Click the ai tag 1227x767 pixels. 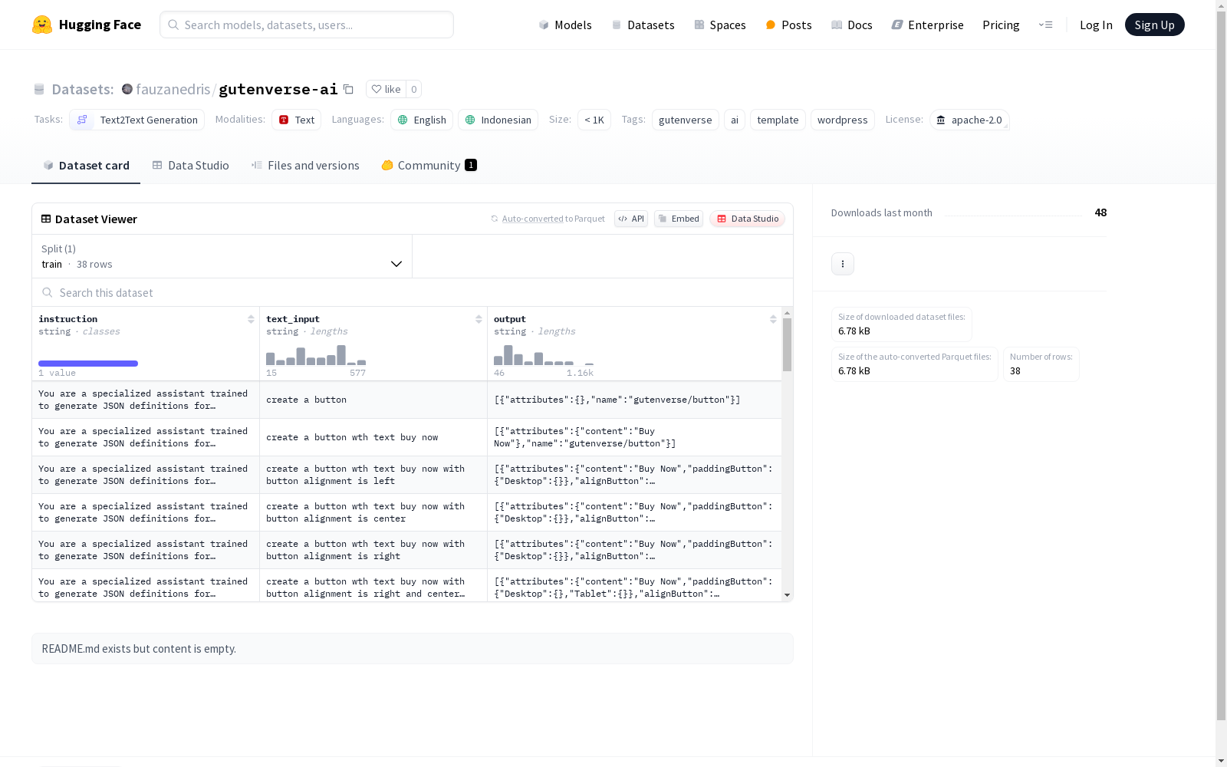click(x=735, y=120)
